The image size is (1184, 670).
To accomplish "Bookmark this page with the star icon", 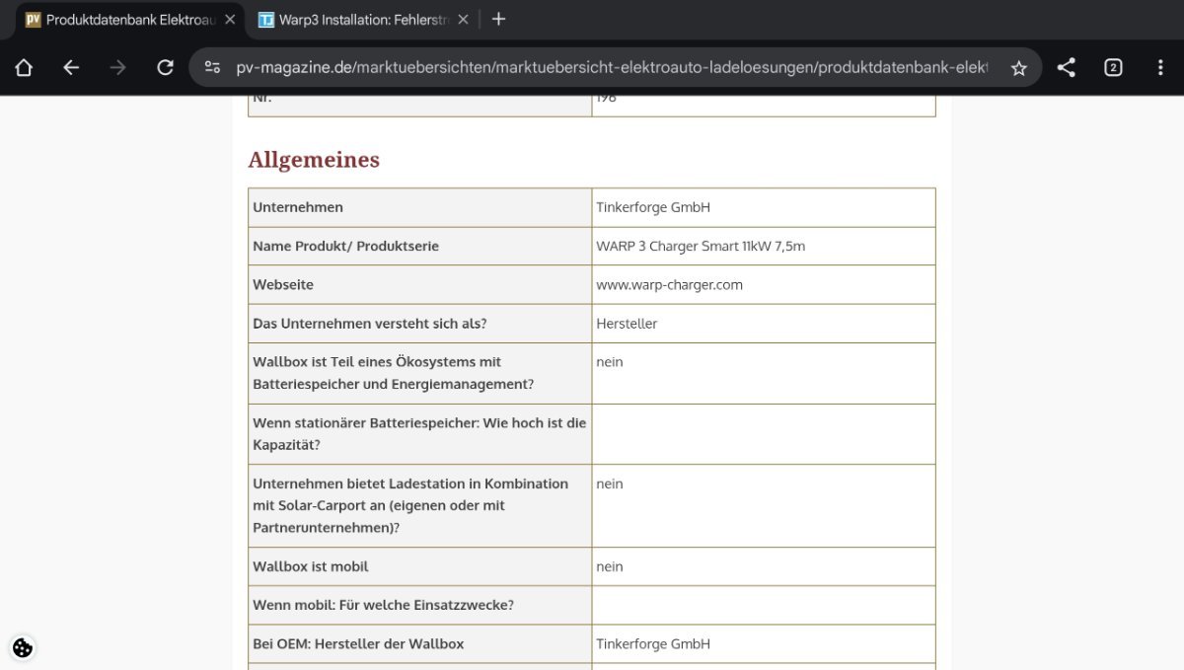I will coord(1019,67).
